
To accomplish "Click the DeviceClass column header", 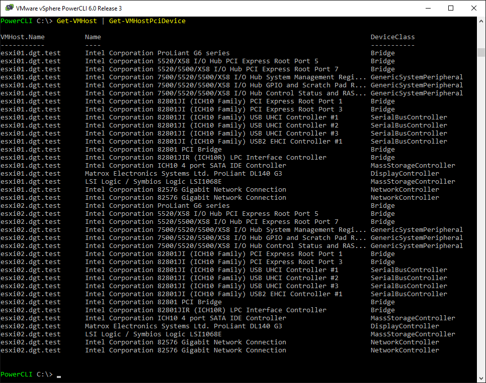I will click(x=392, y=37).
